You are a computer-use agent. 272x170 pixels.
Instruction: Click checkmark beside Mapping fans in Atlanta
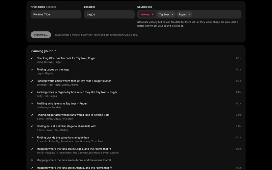pos(32,168)
